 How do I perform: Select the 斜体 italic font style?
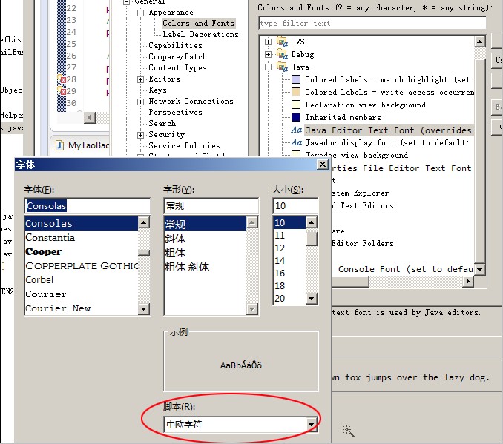pyautogui.click(x=176, y=239)
